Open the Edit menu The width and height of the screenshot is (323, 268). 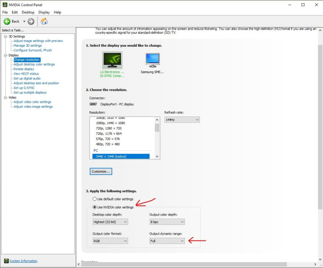click(15, 12)
